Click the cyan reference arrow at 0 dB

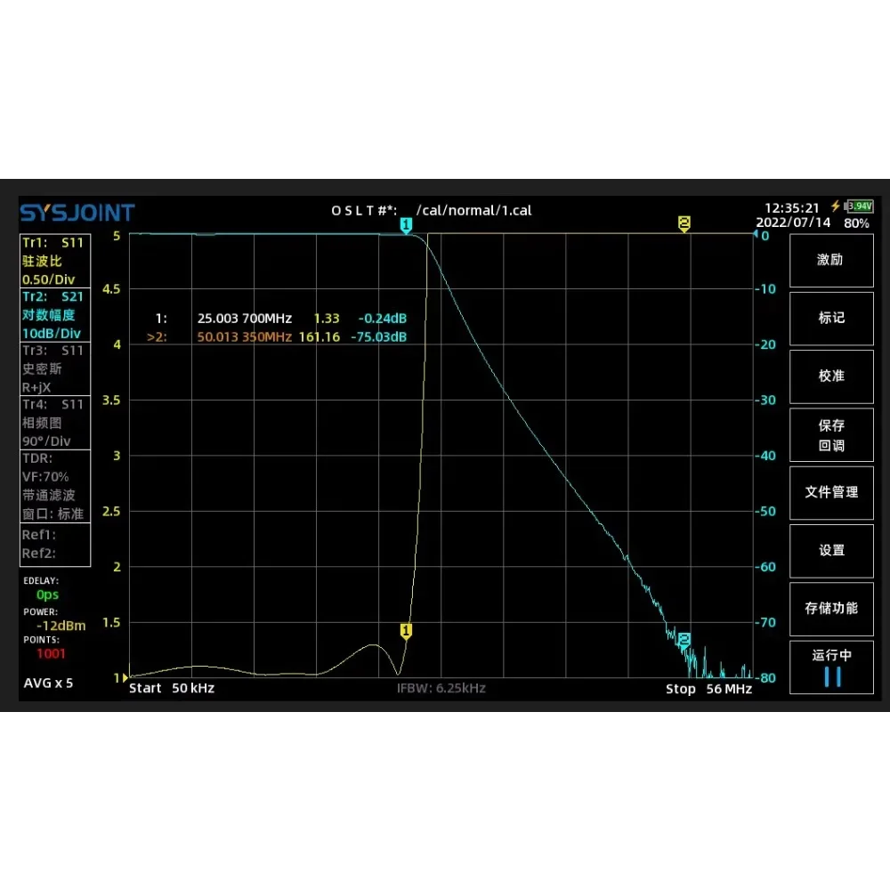coord(756,234)
